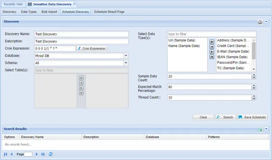Click add arrow in Select Table(s) picker
Image resolution: width=272 pixels, height=160 pixels.
(81, 83)
